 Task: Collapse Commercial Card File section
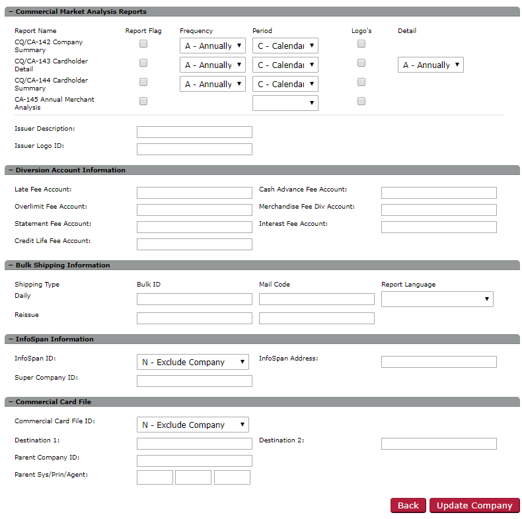coord(11,402)
